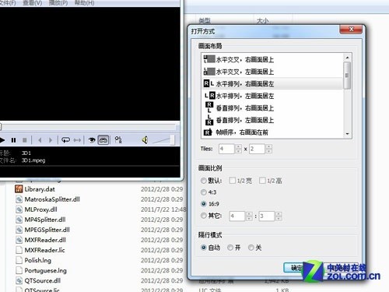Select MLProxy.dll in file list
This screenshot has width=389, height=292.
40,209
